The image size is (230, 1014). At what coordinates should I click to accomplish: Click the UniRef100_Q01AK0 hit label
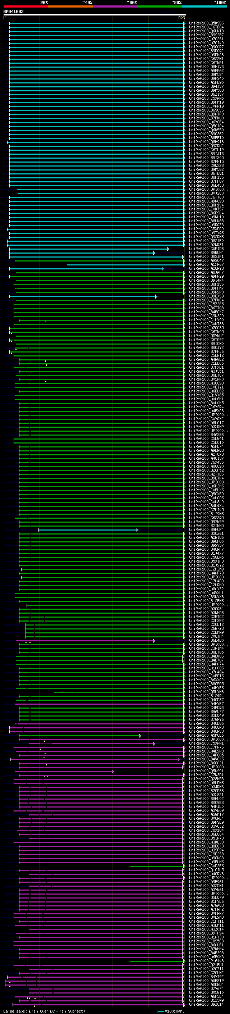206,379
